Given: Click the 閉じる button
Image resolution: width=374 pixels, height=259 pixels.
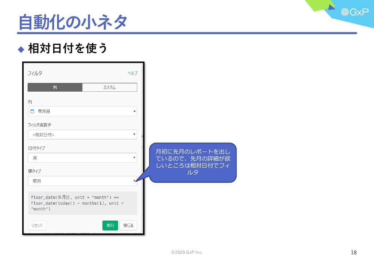Looking at the screenshot, I should 128,225.
